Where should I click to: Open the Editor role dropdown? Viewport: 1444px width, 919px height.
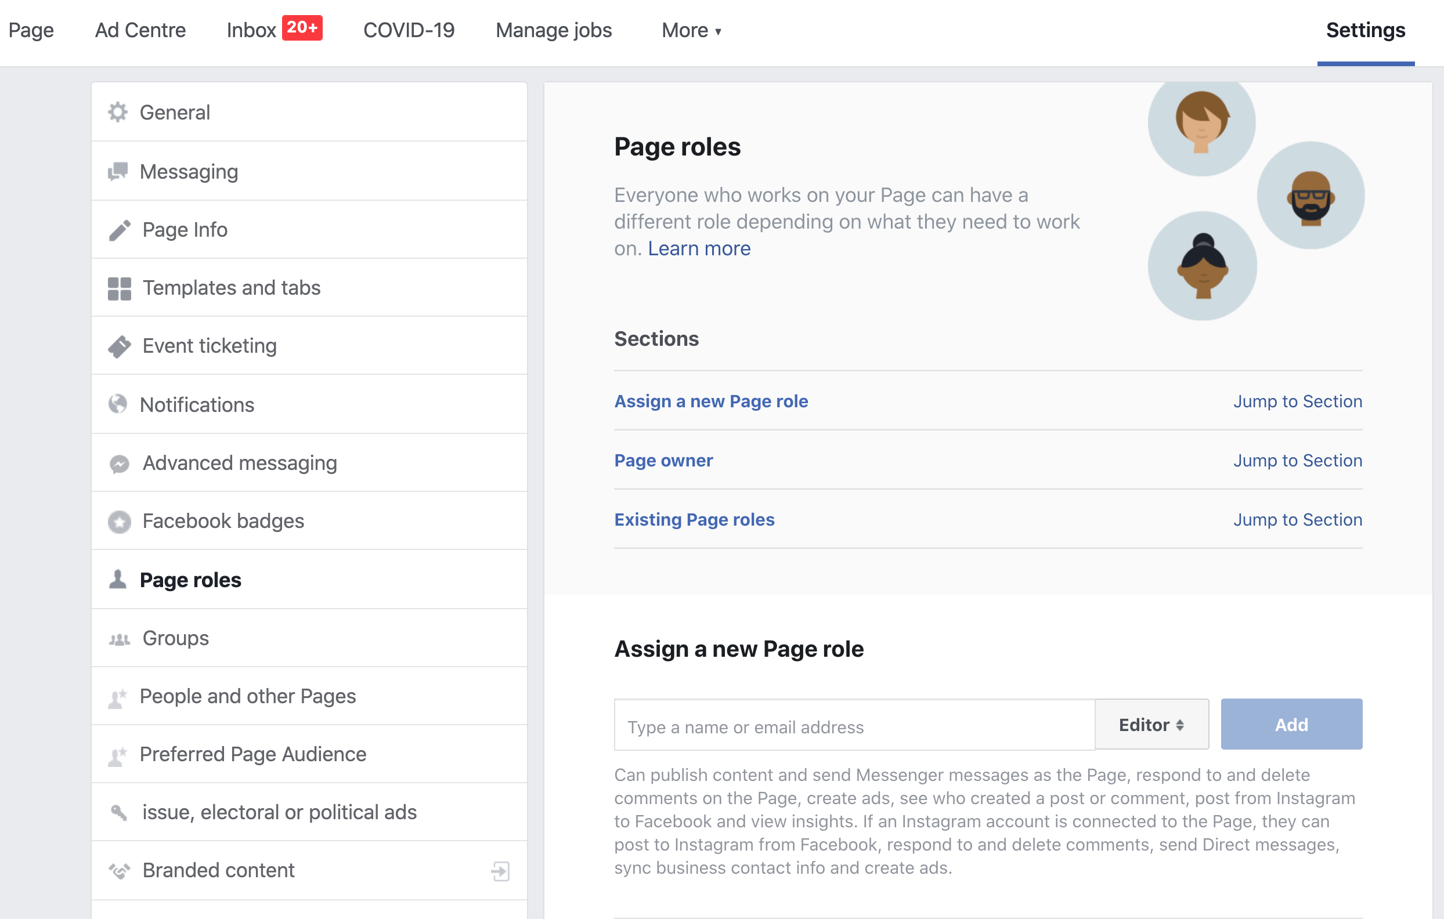[x=1151, y=724]
